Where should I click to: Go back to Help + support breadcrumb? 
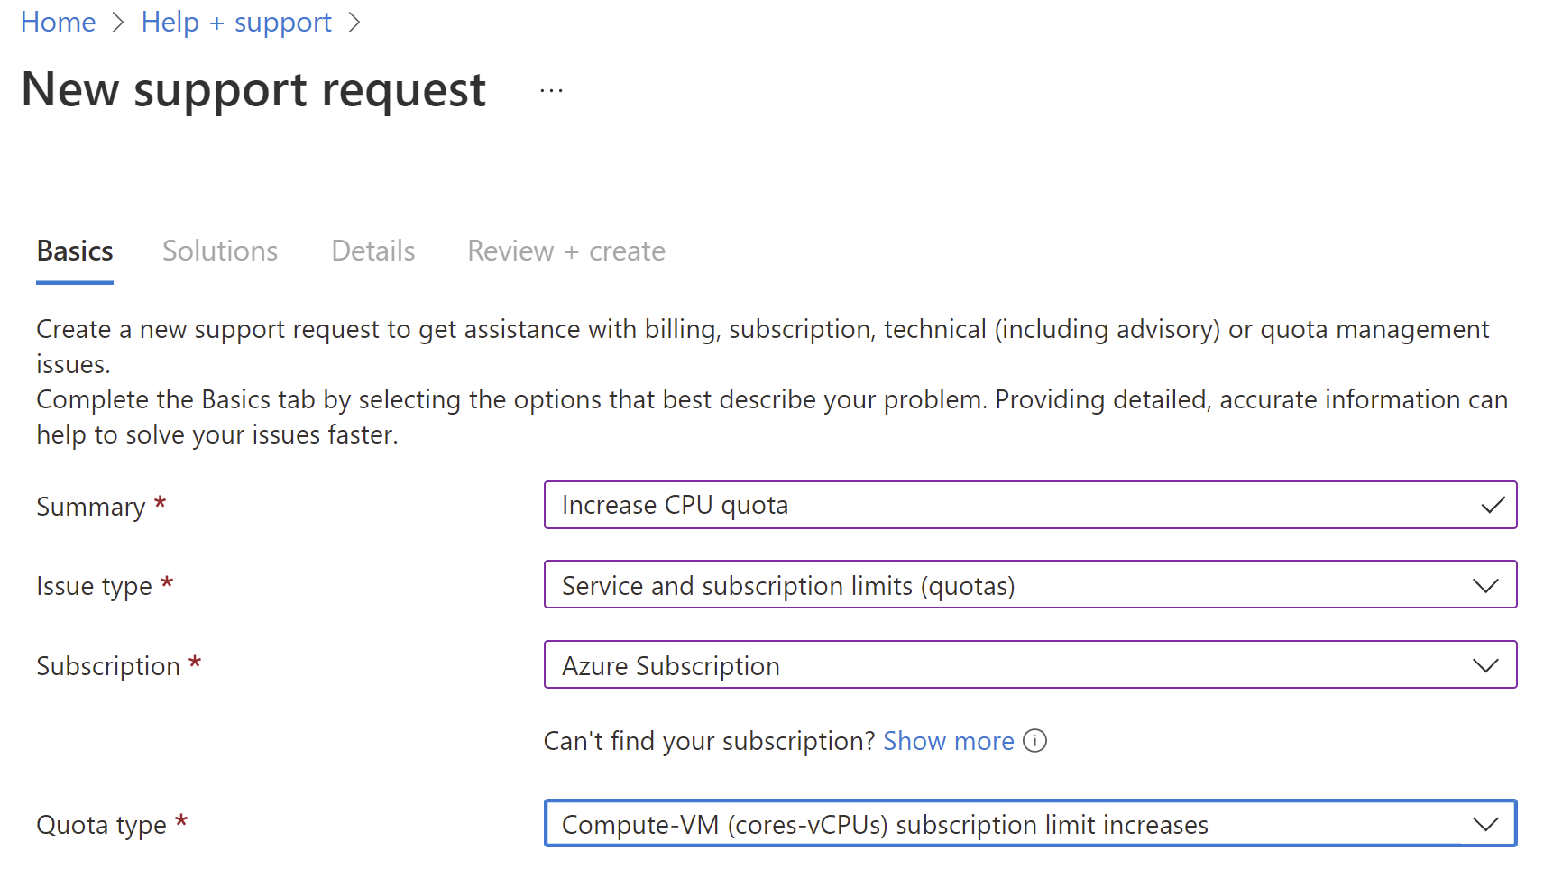[x=236, y=23]
